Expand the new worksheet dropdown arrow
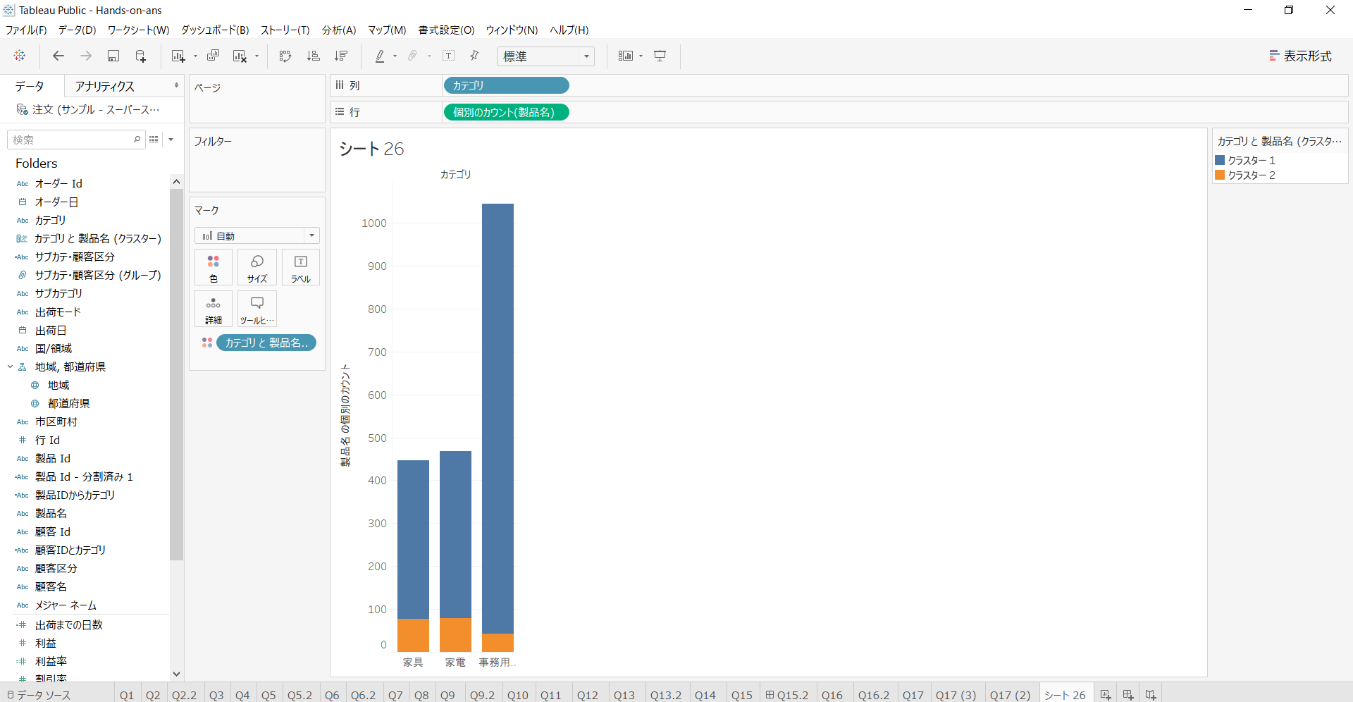The image size is (1353, 702). [195, 56]
